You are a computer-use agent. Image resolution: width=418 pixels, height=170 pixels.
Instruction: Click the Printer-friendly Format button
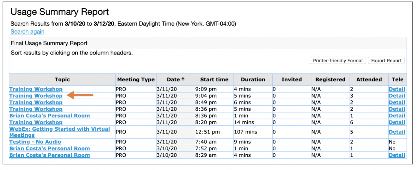(x=338, y=60)
